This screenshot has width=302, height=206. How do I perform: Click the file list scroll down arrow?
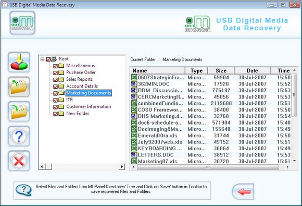click(295, 161)
